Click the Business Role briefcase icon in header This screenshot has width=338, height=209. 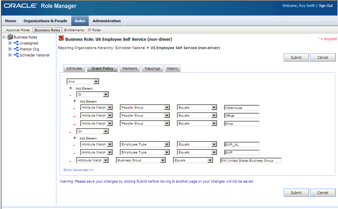(61, 38)
